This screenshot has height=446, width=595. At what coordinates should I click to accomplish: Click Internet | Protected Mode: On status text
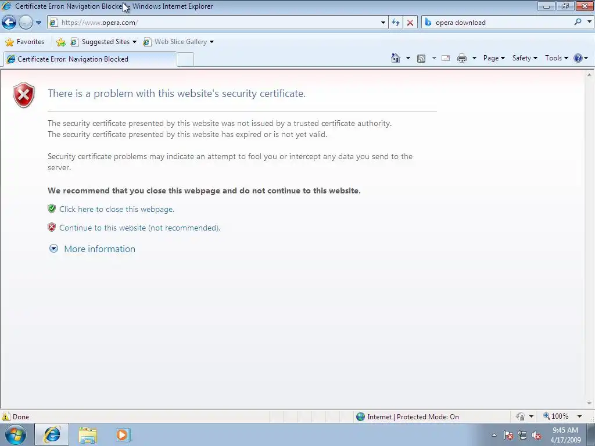pos(413,417)
